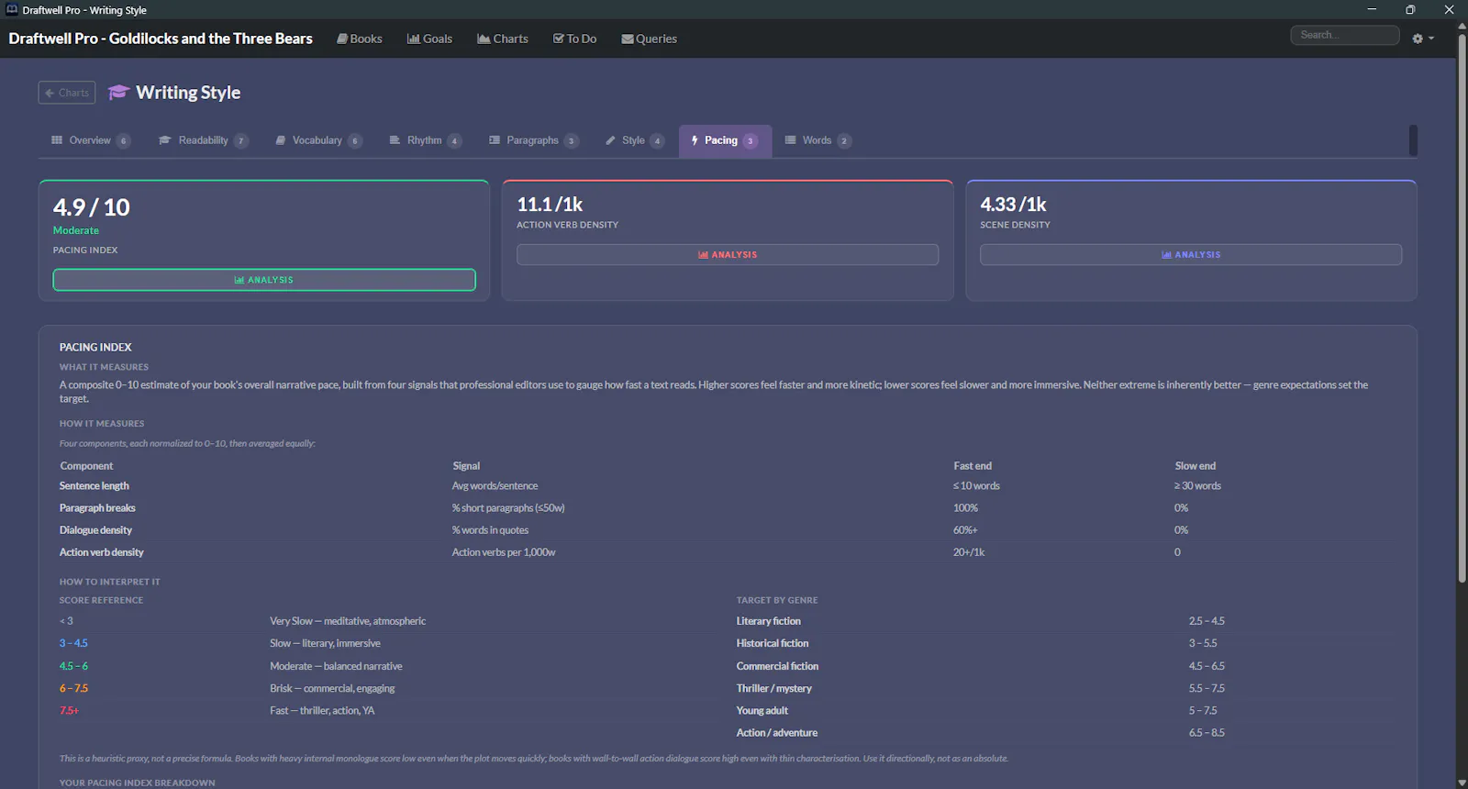The image size is (1468, 789).
Task: Go back using the Charts button
Action: [x=67, y=93]
